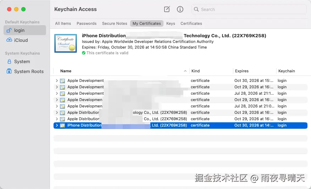The width and height of the screenshot is (311, 189).
Task: Switch to the Passwords tab
Action: coord(87,23)
